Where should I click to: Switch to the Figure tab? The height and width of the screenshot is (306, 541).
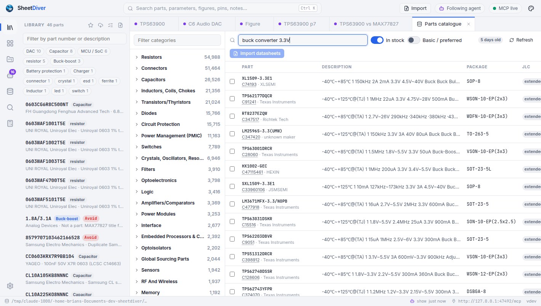[x=254, y=24]
